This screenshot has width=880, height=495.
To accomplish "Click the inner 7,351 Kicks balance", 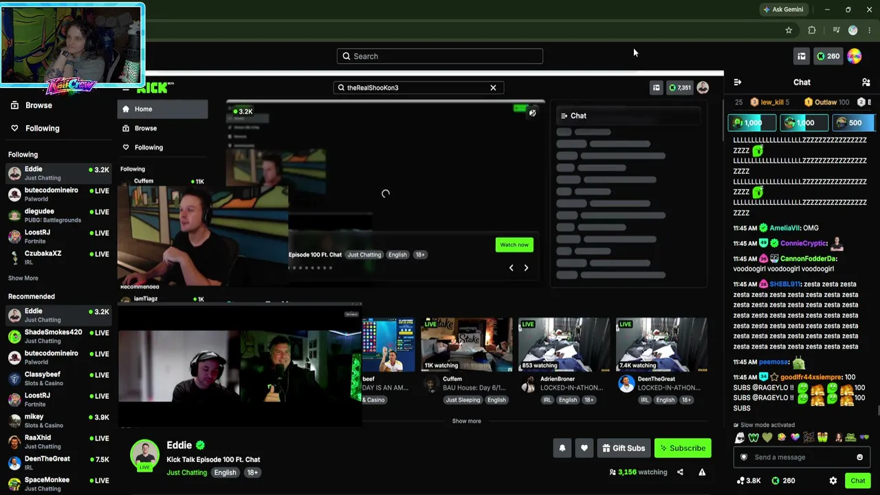I will [x=680, y=87].
